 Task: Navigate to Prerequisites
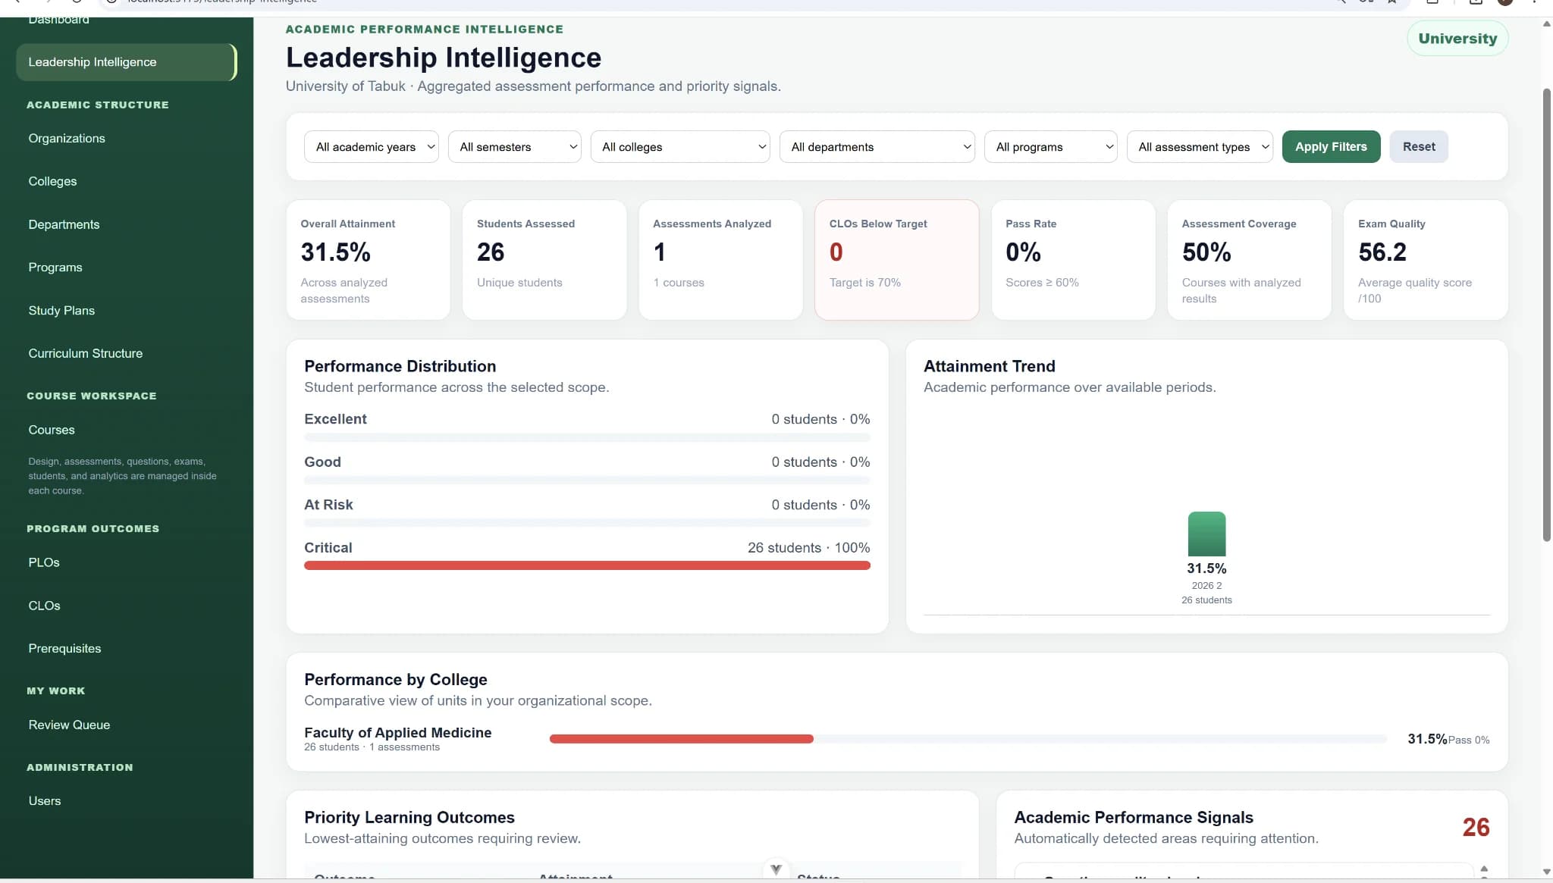64,649
